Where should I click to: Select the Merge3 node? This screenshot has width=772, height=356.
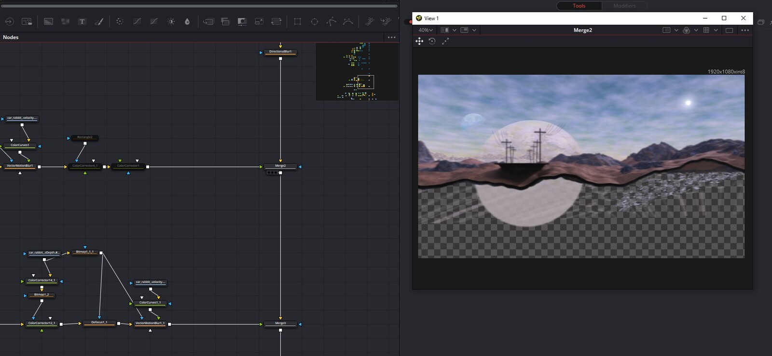(280, 324)
